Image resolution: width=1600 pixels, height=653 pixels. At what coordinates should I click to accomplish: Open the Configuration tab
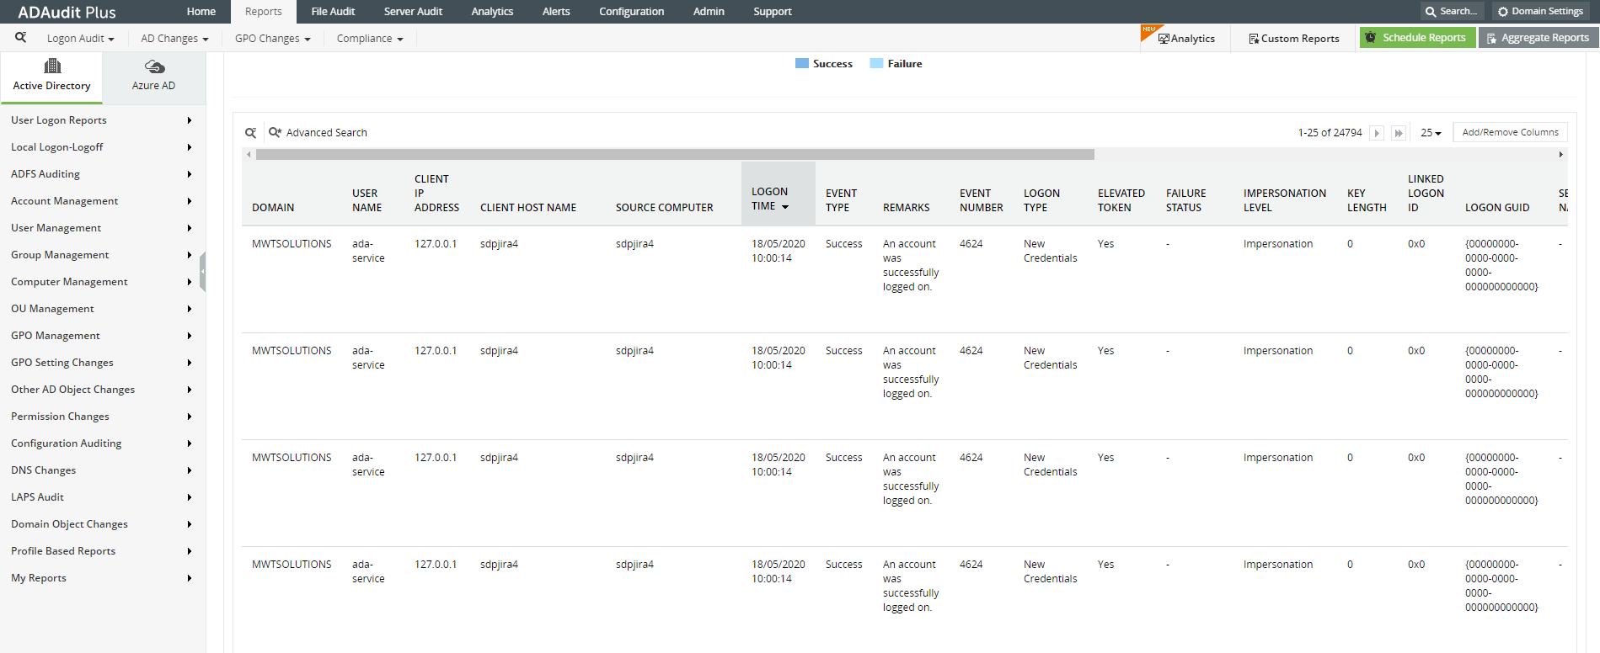pyautogui.click(x=631, y=12)
